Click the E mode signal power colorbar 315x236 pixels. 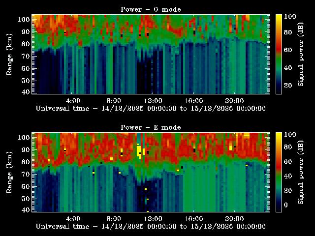(279, 172)
